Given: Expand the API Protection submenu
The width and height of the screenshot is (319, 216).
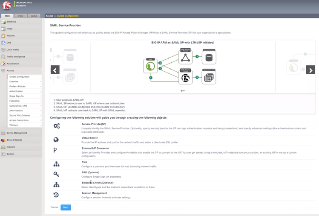Looking at the screenshot, I should [24, 111].
